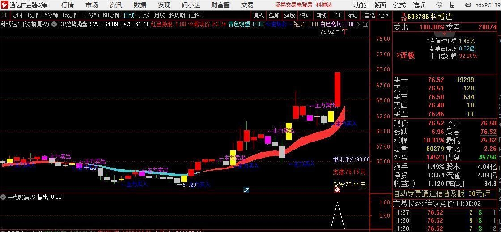Open the 行情 menu
Screen dimensions: 501x232
(68, 5)
